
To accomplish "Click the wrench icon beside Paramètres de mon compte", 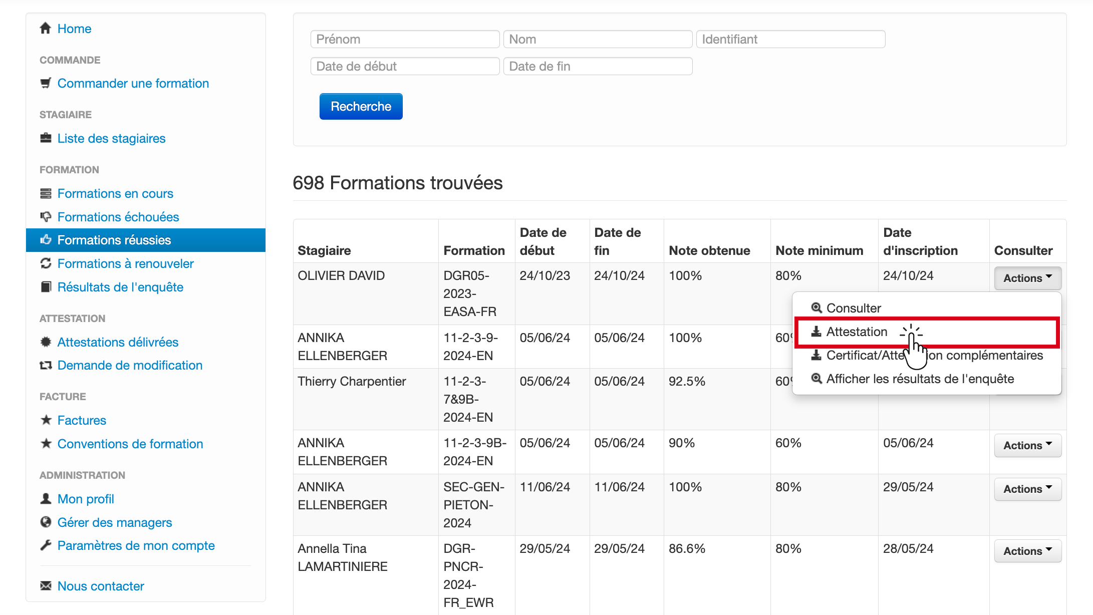I will point(46,545).
